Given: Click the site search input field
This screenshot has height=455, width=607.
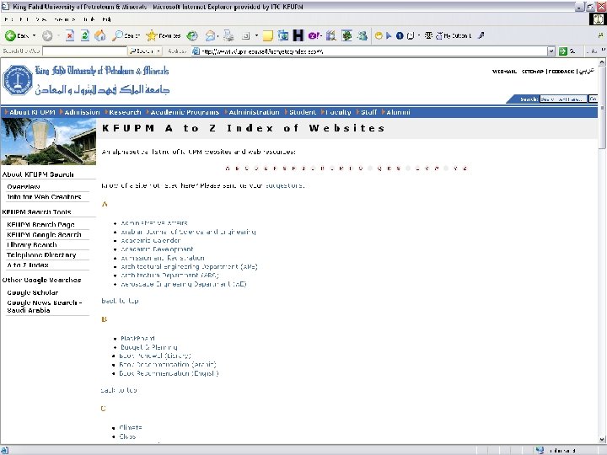Looking at the screenshot, I should (563, 99).
